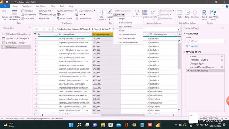The width and height of the screenshot is (229, 129).
Task: Open Windows Start menu
Action: 71,125
